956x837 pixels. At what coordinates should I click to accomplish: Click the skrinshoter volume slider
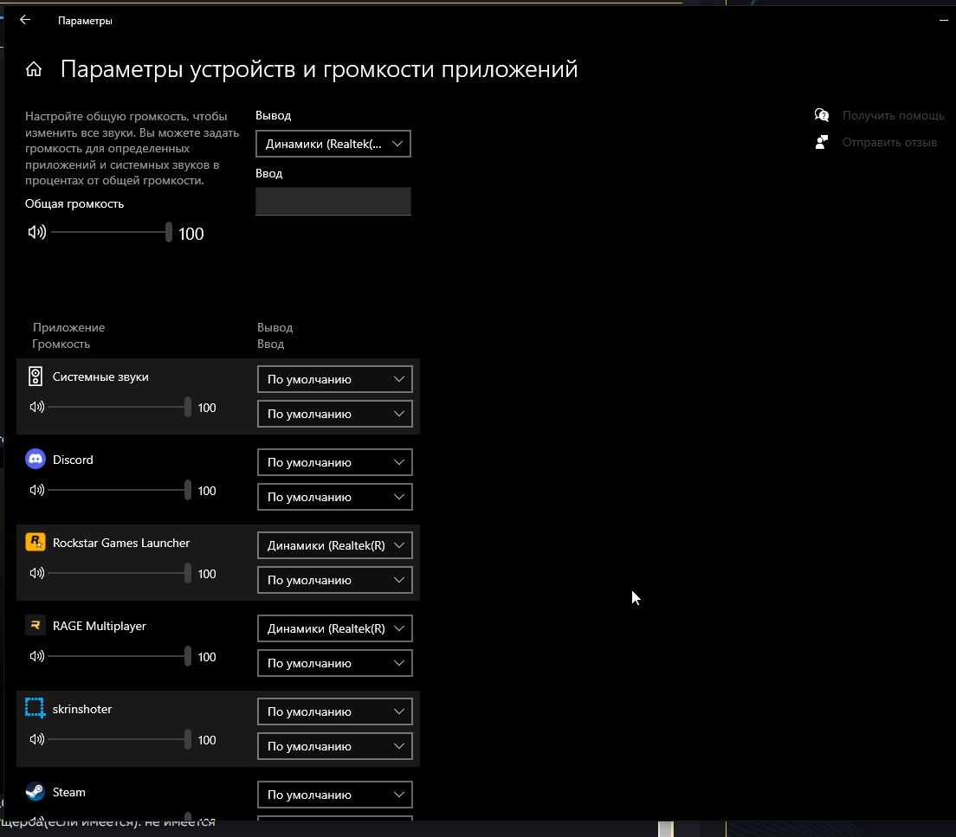[x=119, y=739]
